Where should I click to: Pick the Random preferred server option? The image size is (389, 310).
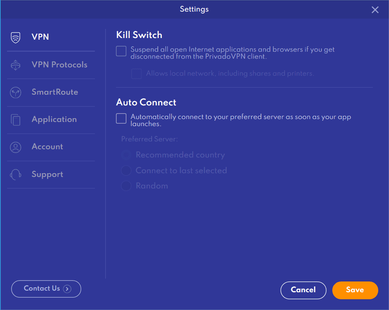[x=126, y=186]
